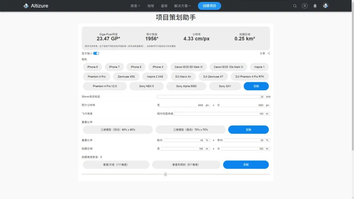Select the Sony QX1 camera
Image resolution: width=354 pixels, height=199 pixels.
coord(225,86)
